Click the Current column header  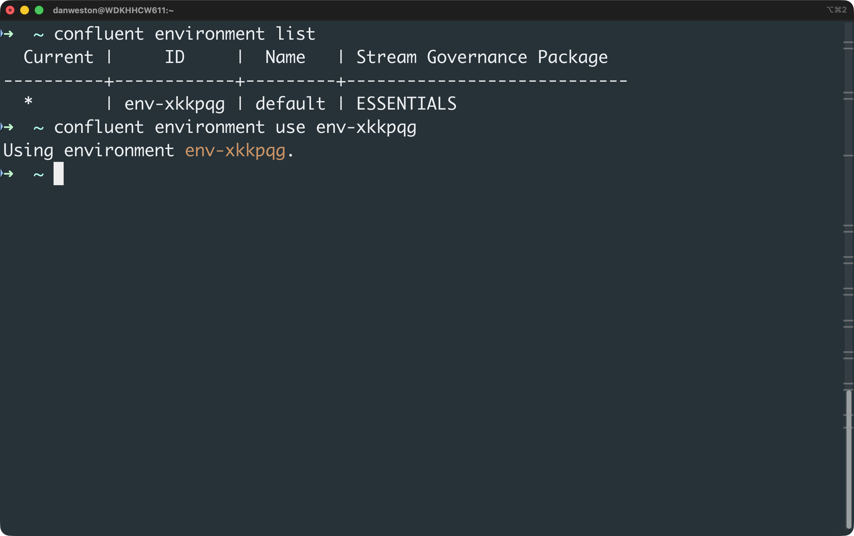59,57
